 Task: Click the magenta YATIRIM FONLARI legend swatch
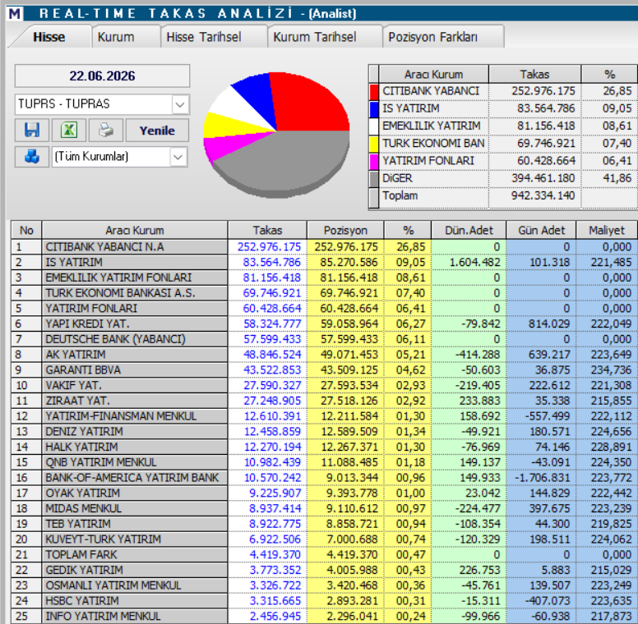[x=374, y=161]
